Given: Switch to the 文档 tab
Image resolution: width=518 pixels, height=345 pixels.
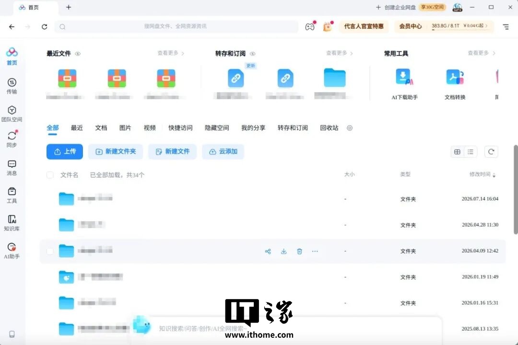Looking at the screenshot, I should click(x=101, y=128).
